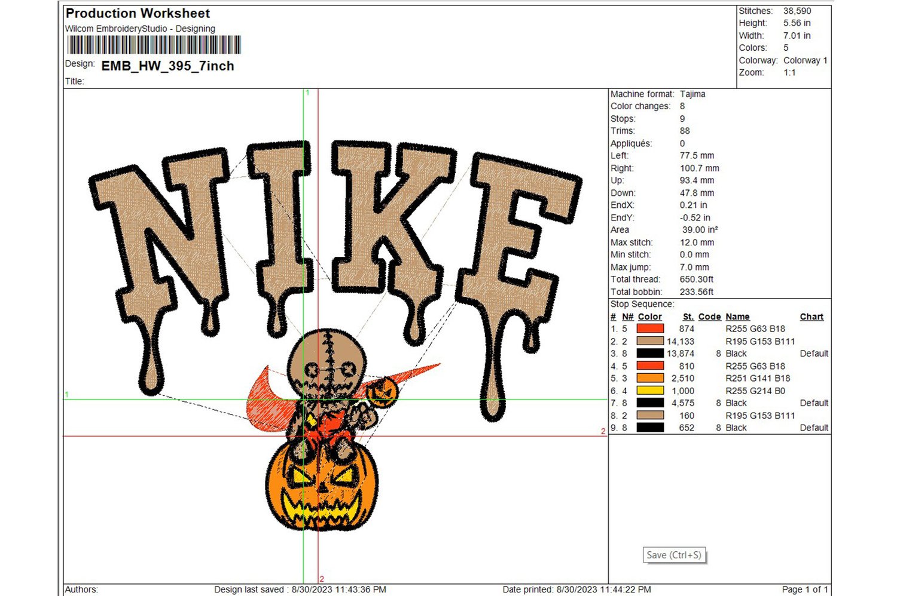Click stitch count '14,133' in stop 2
The image size is (897, 596).
pyautogui.click(x=681, y=341)
